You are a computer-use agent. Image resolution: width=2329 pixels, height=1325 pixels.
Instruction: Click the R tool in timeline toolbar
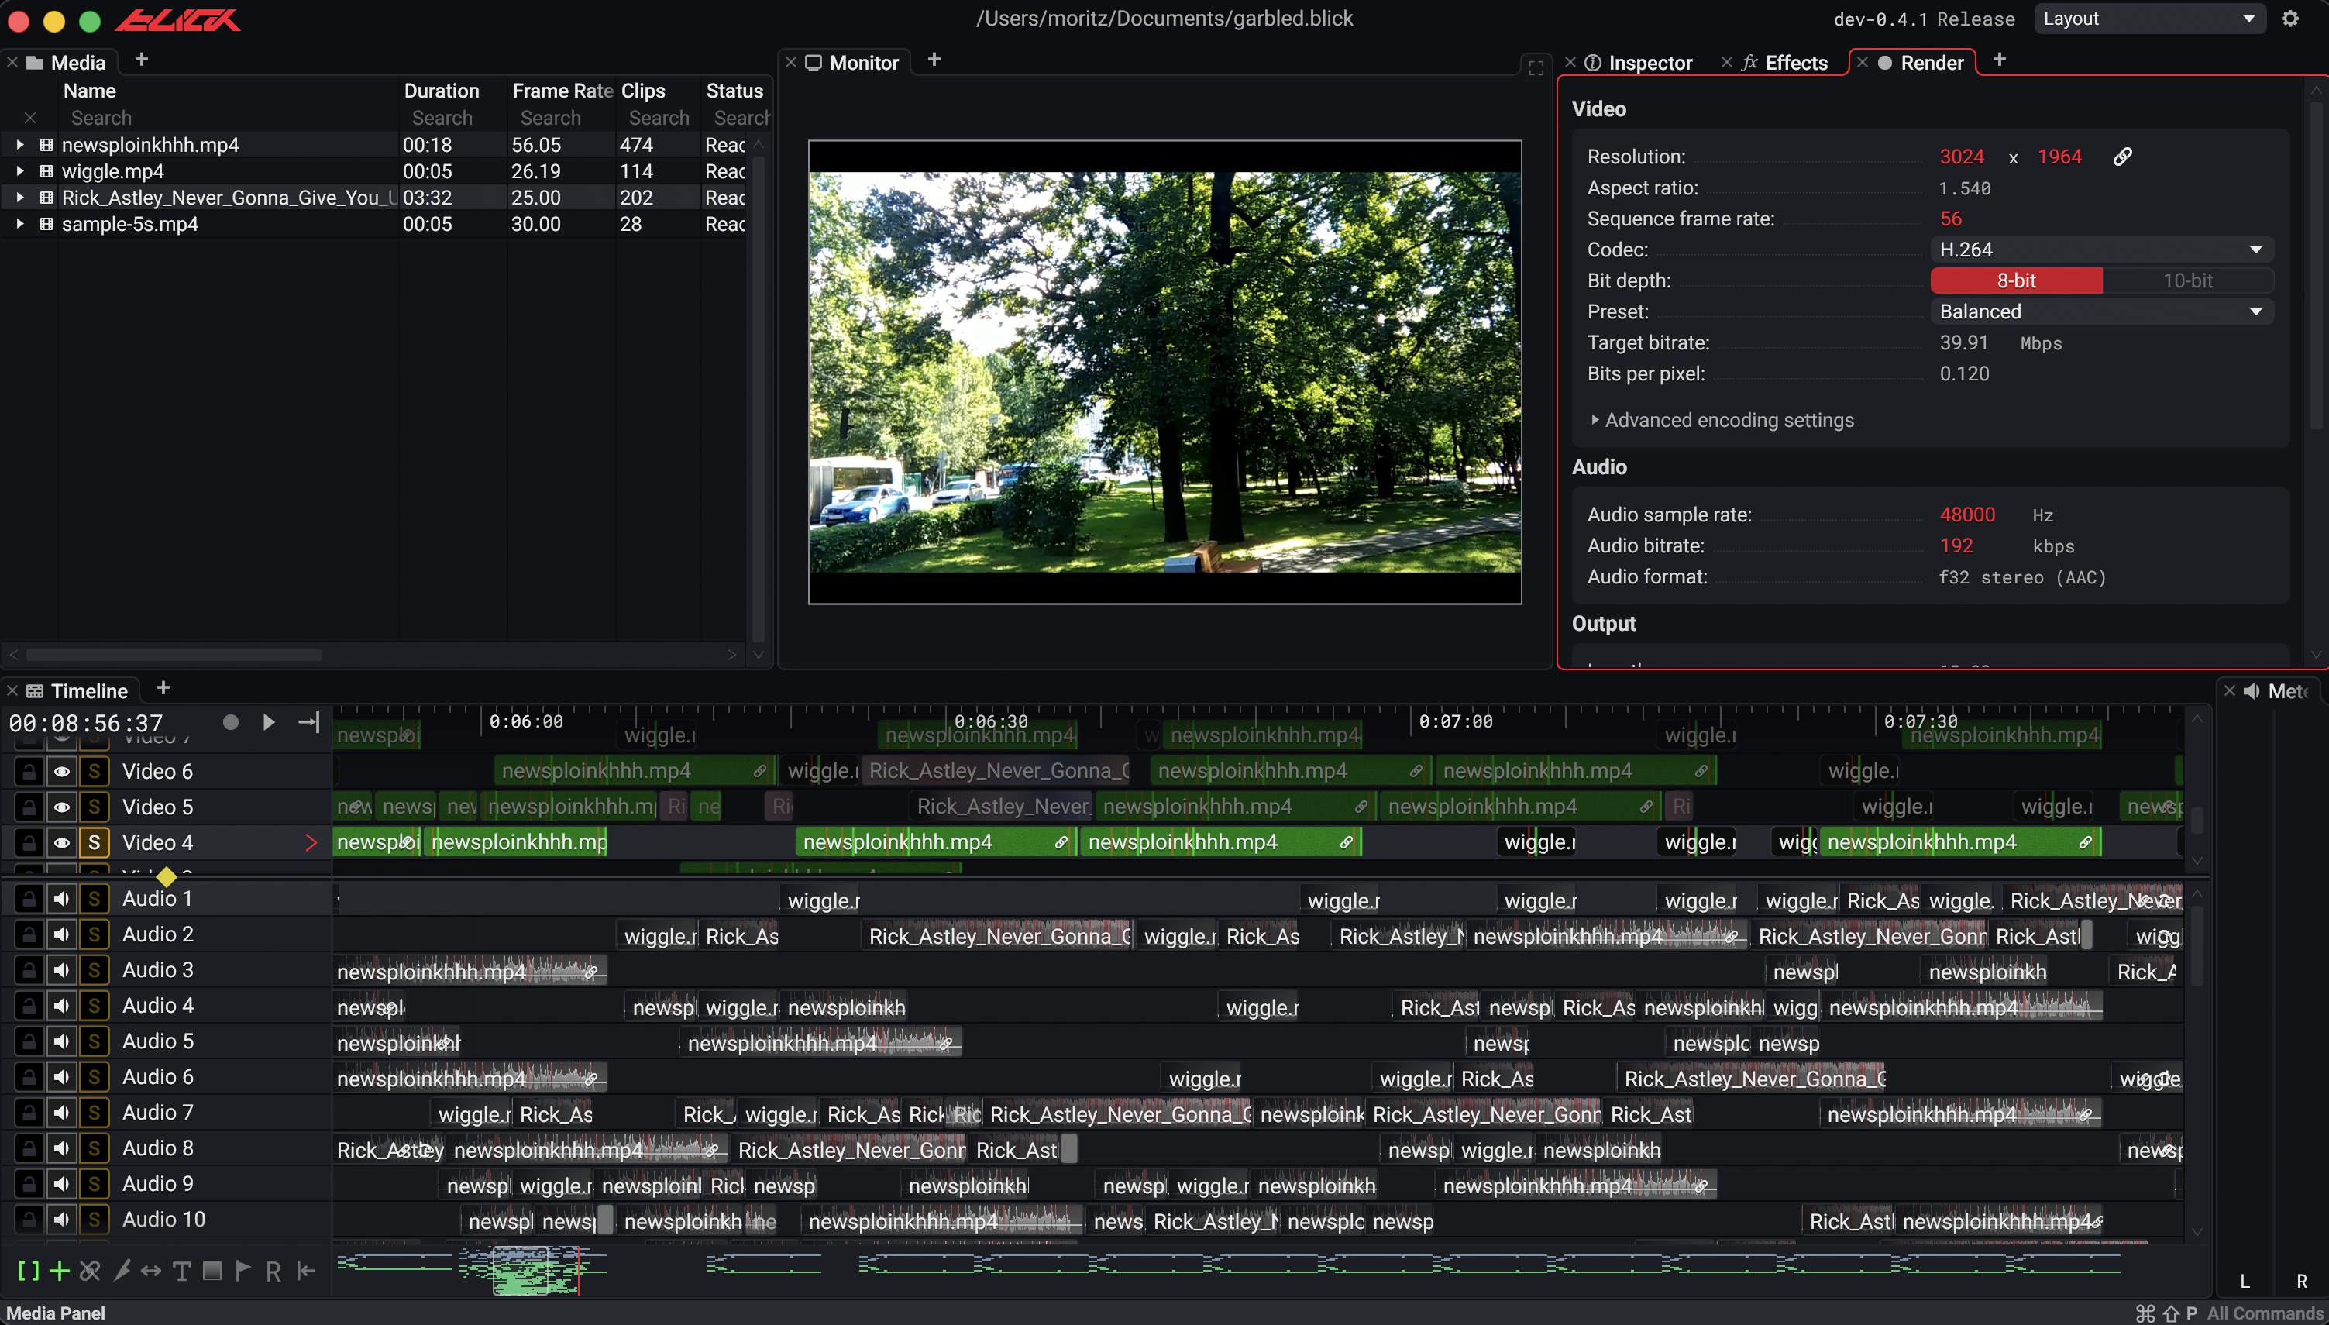pyautogui.click(x=273, y=1272)
